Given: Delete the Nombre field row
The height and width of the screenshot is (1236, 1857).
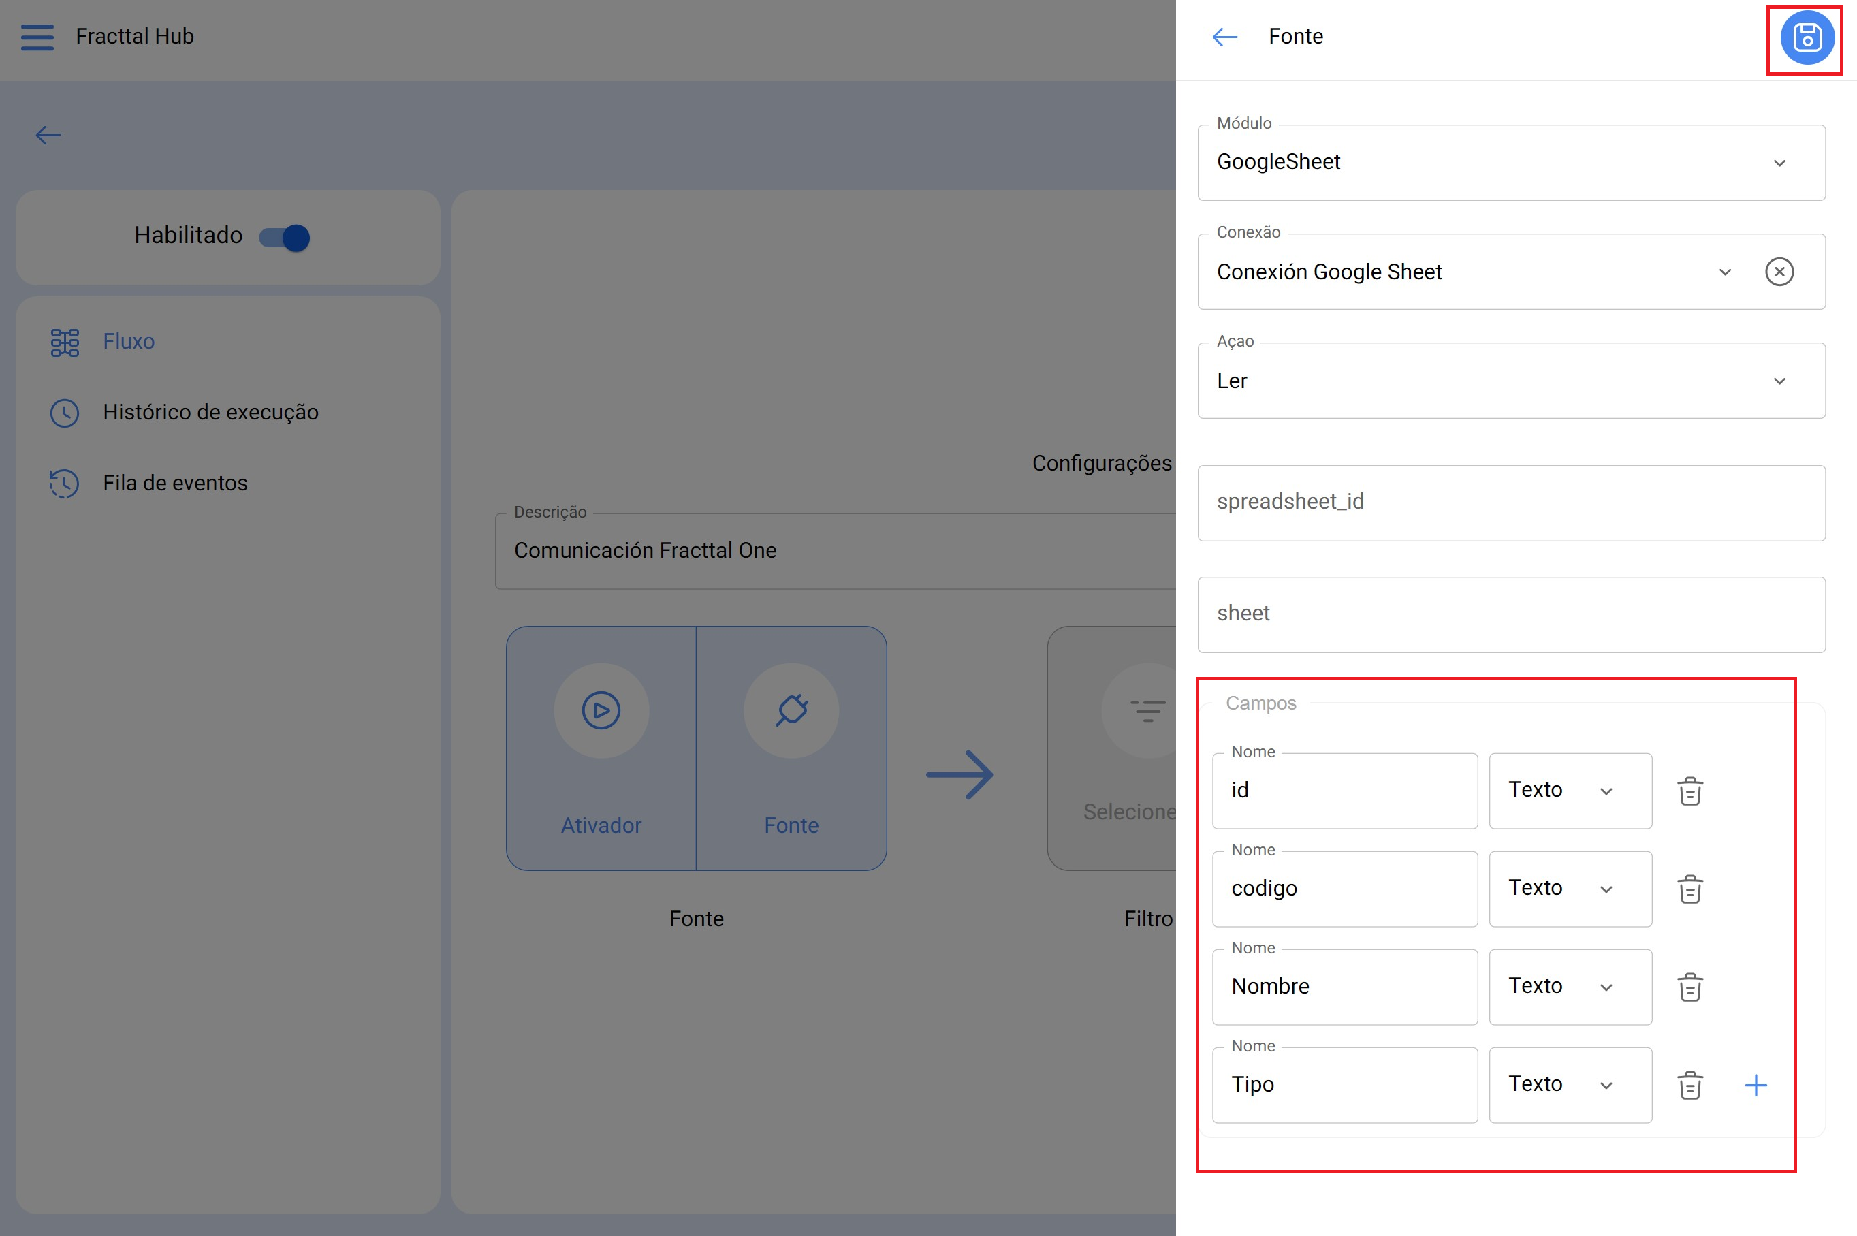Looking at the screenshot, I should point(1690,987).
